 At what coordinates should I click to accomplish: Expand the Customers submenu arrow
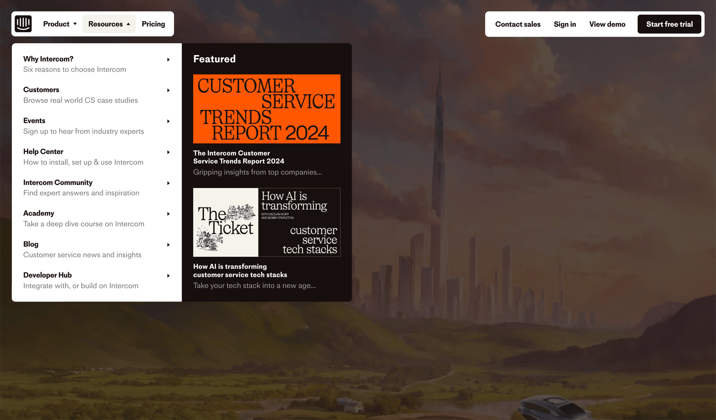pyautogui.click(x=168, y=90)
